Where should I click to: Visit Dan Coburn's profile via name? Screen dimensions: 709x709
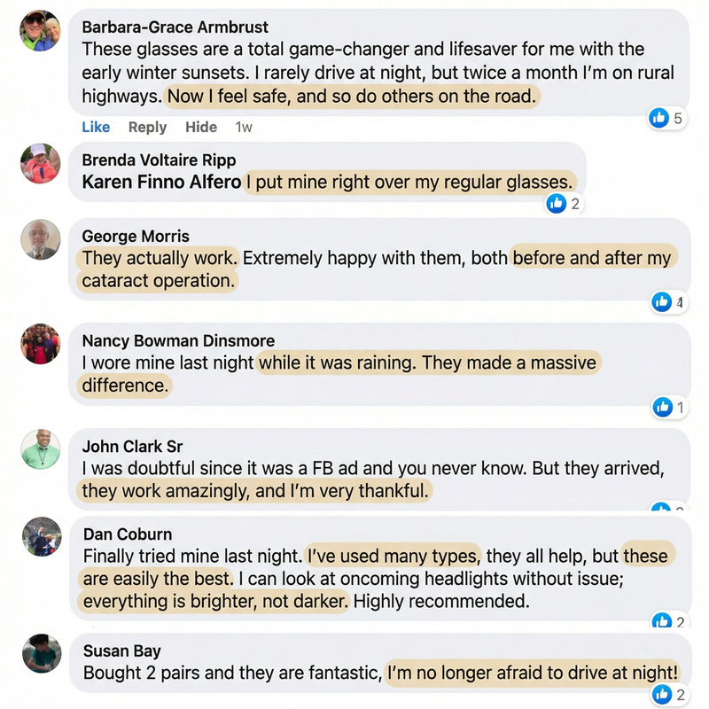128,534
